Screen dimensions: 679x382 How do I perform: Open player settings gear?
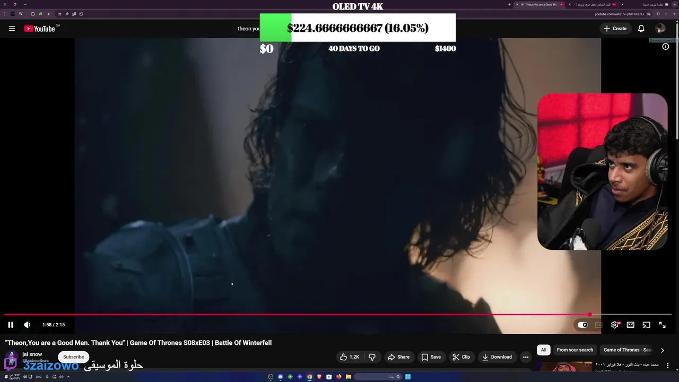coord(615,325)
